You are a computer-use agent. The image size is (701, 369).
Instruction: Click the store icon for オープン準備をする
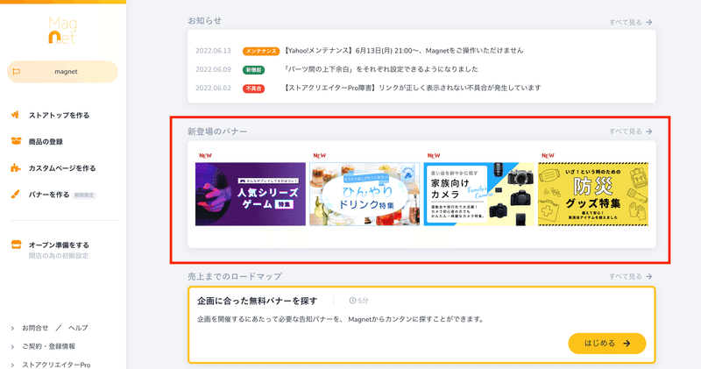click(16, 245)
